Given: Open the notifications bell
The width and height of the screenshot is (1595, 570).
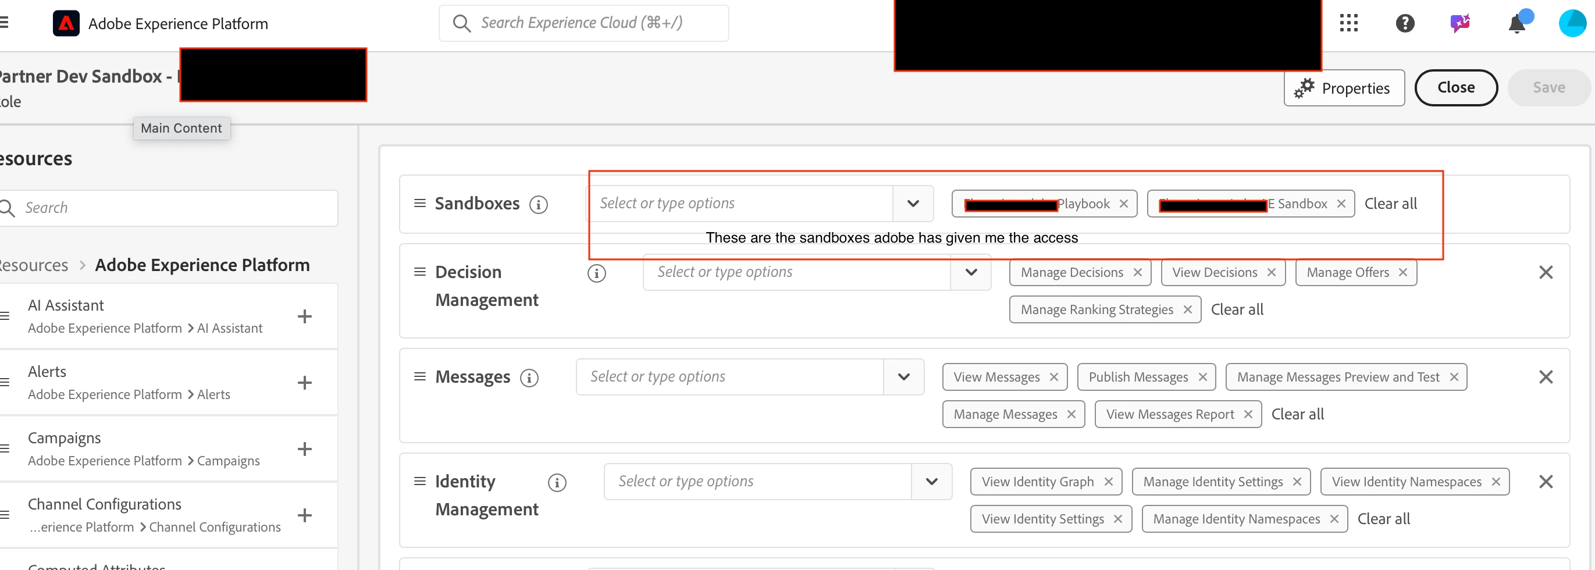Looking at the screenshot, I should pos(1517,23).
